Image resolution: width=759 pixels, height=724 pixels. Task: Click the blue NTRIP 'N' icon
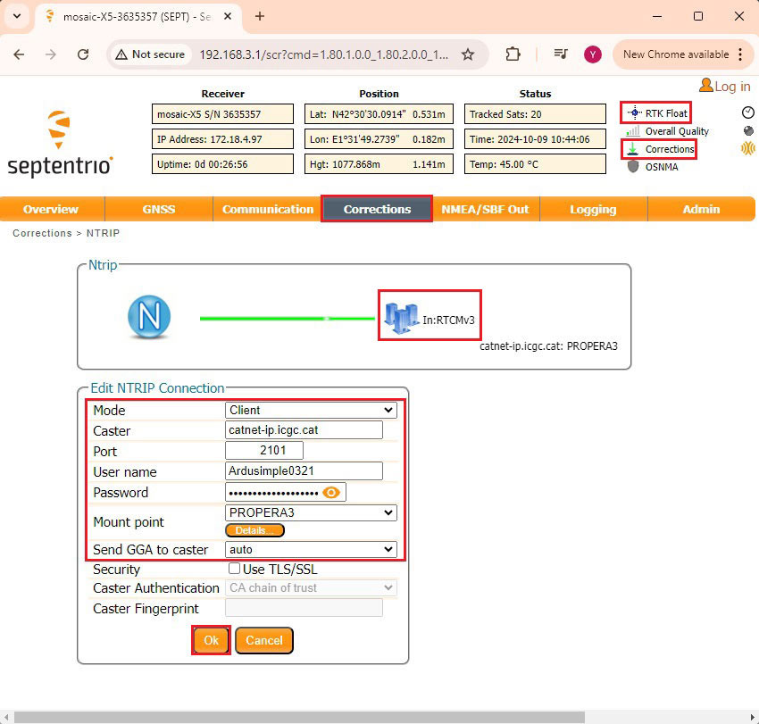point(149,317)
